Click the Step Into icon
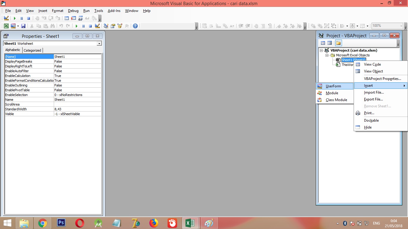 tap(44, 18)
